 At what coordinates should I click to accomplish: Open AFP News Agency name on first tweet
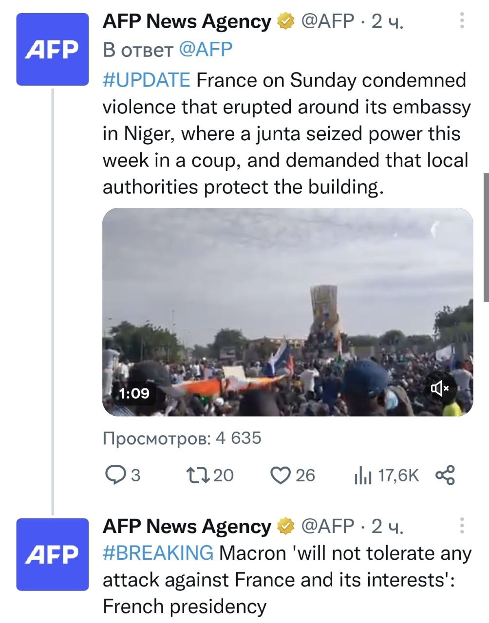coord(187,21)
